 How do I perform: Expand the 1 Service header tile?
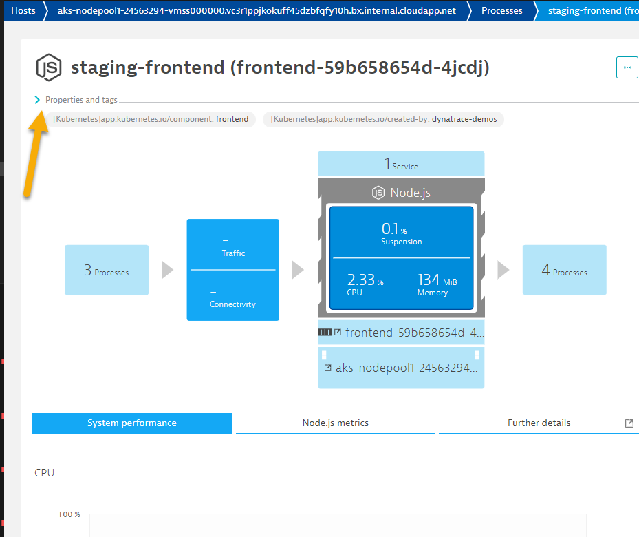click(401, 165)
